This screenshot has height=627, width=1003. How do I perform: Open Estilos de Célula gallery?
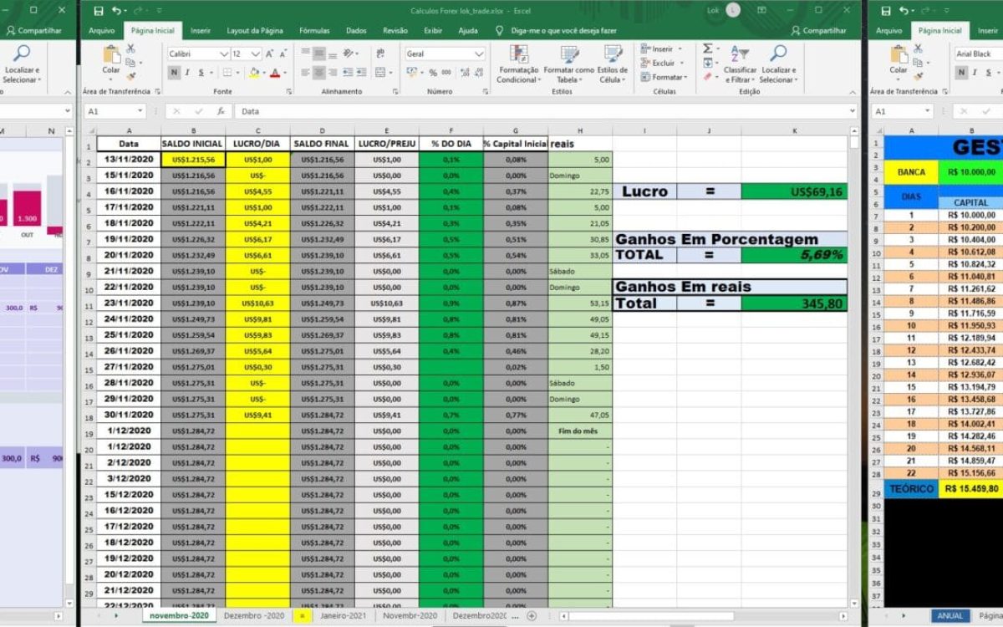(613, 64)
